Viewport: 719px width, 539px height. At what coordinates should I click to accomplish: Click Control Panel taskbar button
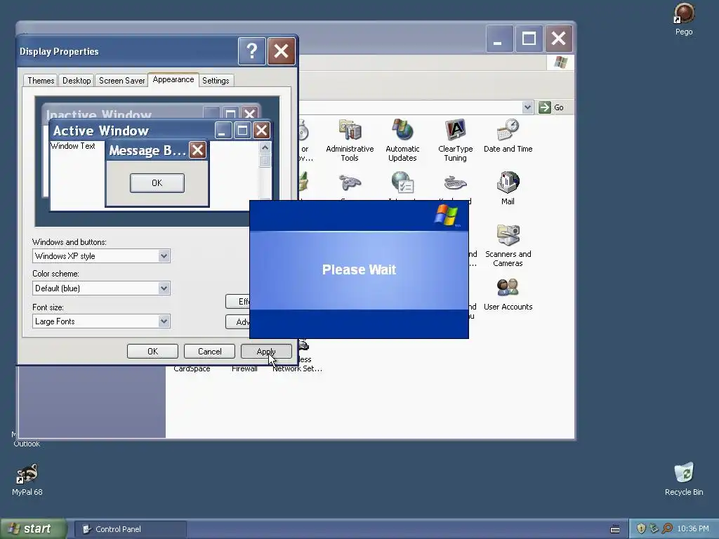[x=131, y=529]
